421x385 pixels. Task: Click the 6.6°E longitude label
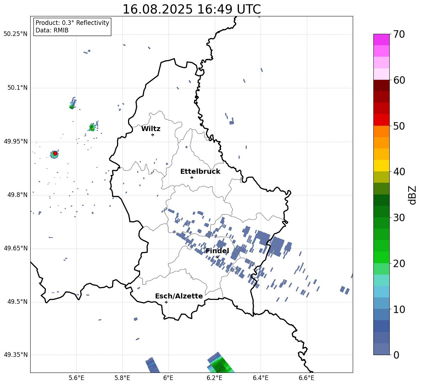click(307, 378)
